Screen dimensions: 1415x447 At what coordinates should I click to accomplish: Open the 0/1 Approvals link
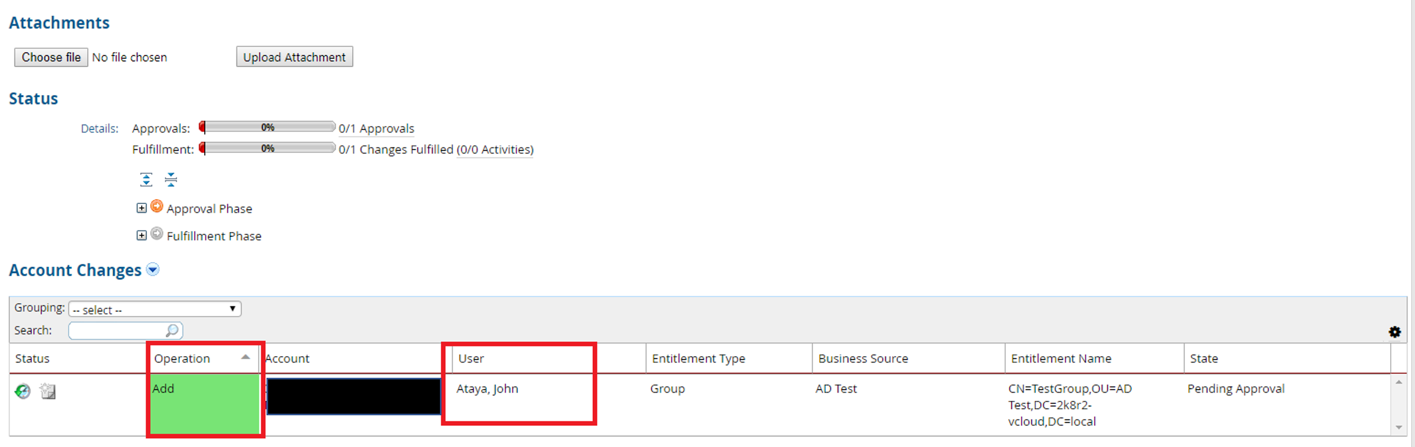point(376,128)
